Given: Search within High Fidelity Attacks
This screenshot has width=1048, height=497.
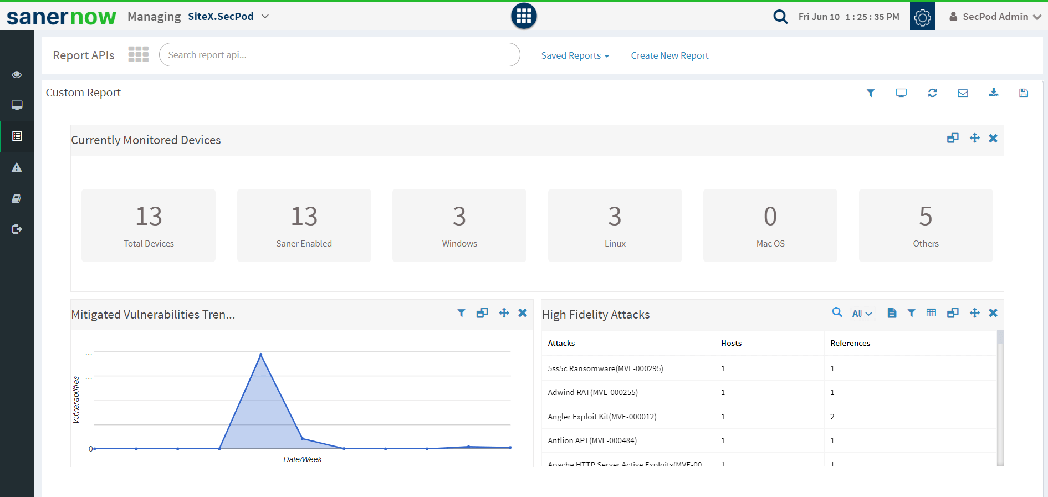Looking at the screenshot, I should point(837,312).
